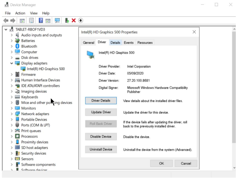Select the Bluetooth icon in the tree
Viewport: 237px width, 178px height.
click(17, 46)
